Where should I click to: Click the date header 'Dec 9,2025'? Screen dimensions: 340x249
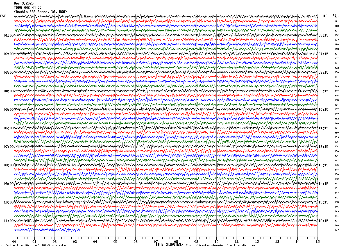point(24,3)
